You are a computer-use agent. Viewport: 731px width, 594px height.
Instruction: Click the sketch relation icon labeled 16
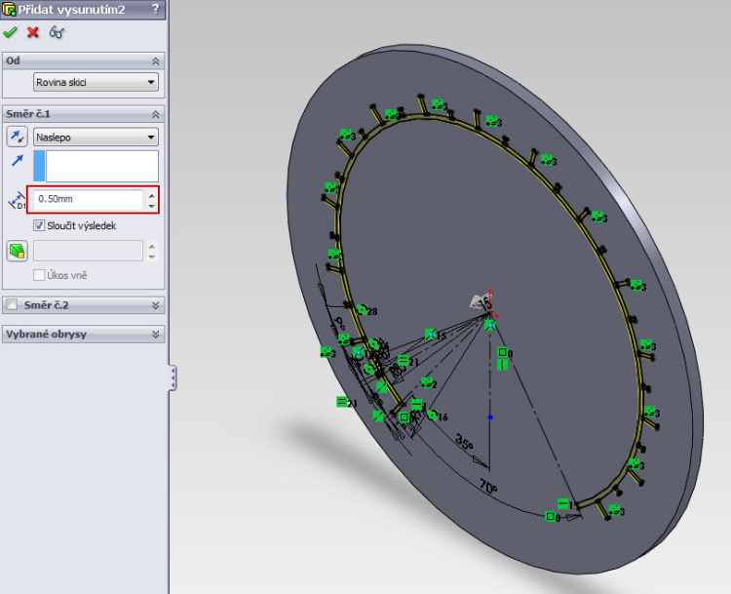click(x=432, y=415)
